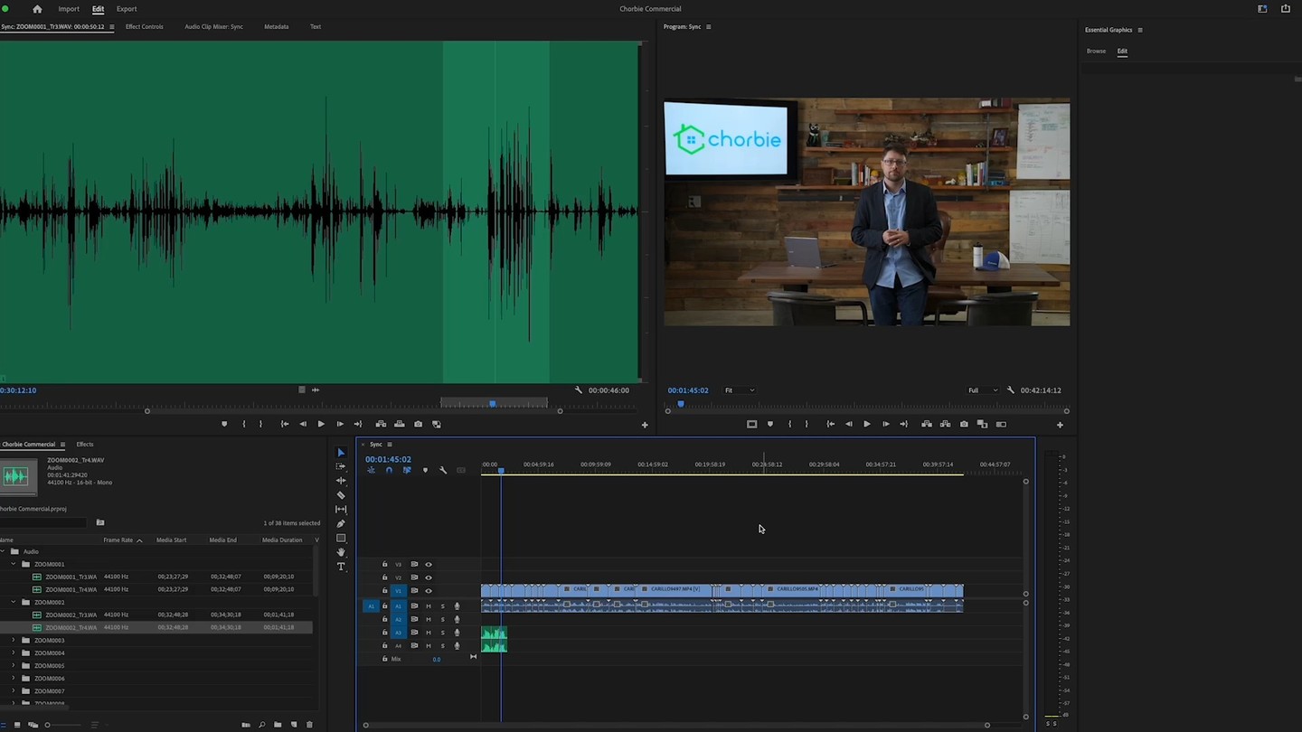Select the Track Select Forward tool

[x=342, y=466]
